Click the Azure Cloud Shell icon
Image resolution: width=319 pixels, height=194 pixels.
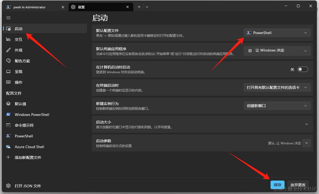click(x=8, y=147)
